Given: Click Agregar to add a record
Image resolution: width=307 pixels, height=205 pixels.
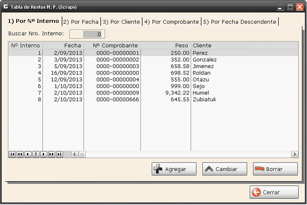Looking at the screenshot, I should (174, 169).
